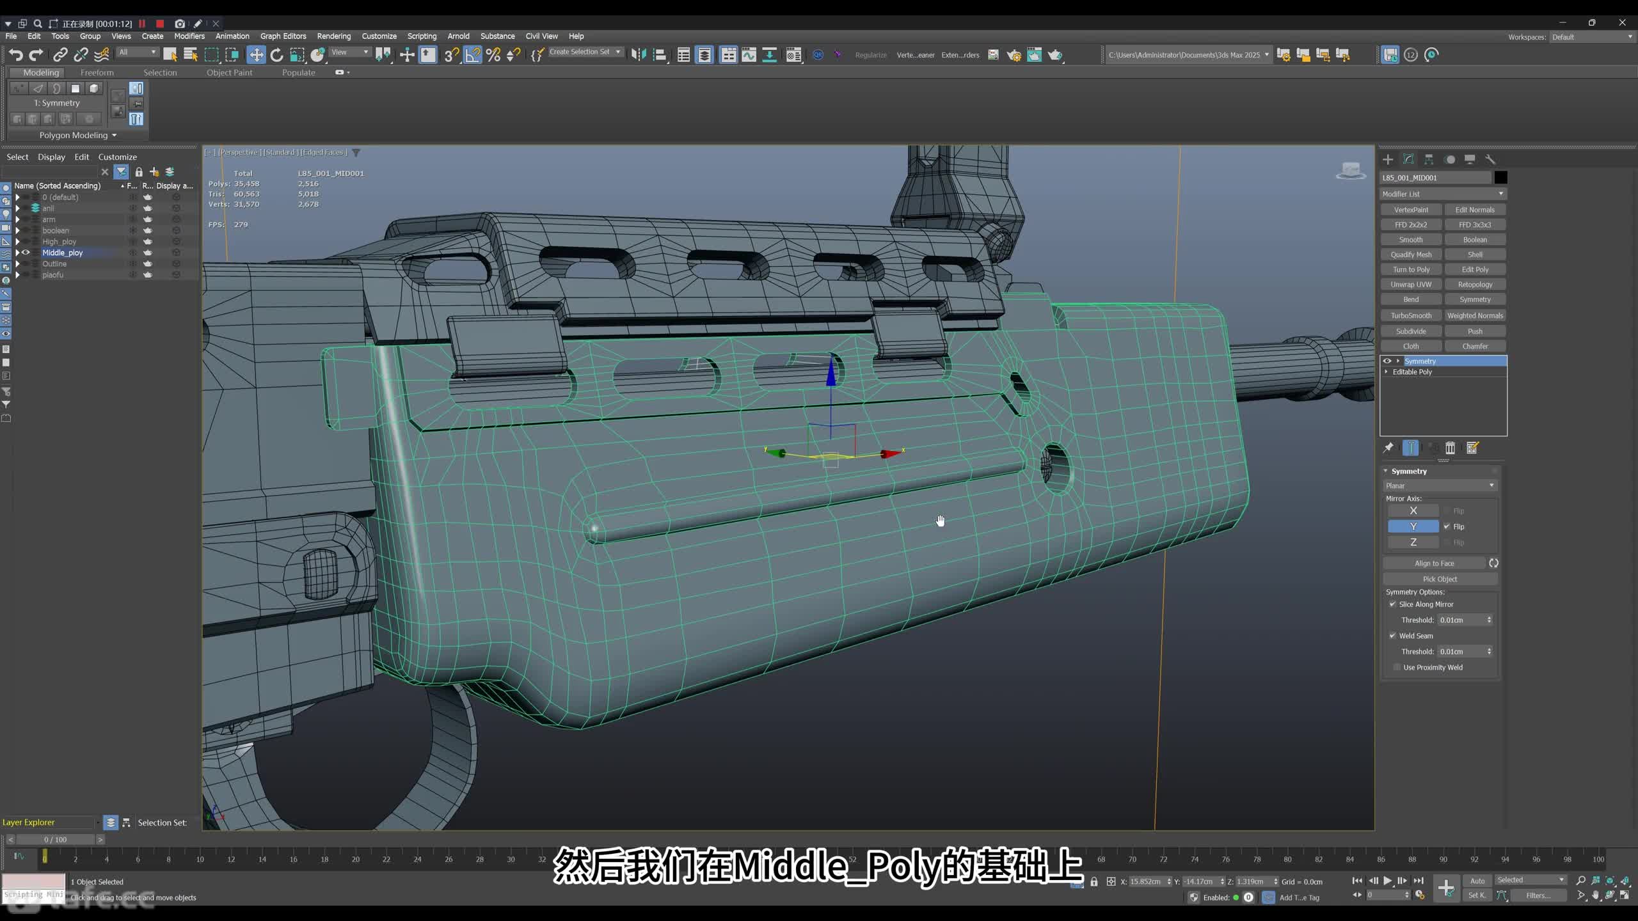Open the Create command panel tab
Screen dimensions: 1638x921
[1388, 159]
